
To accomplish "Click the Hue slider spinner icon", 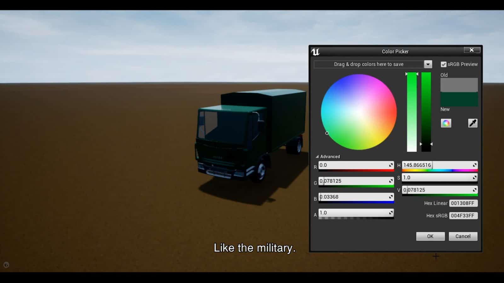I will (474, 165).
